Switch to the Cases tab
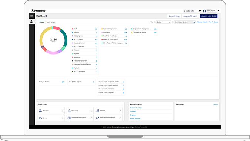Image resolution: width=250 pixels, height=141 pixels. pos(41,22)
